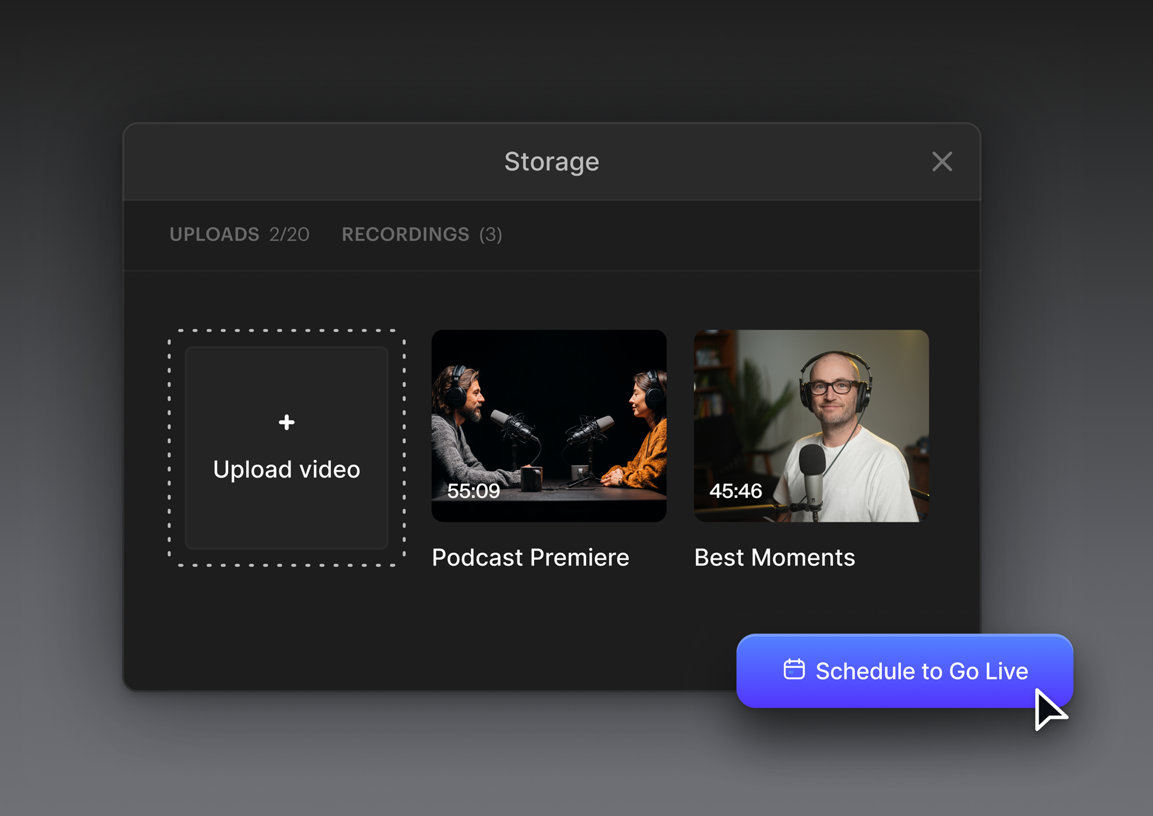Screen dimensions: 1153x816
Task: Switch to the UPLOADS tab
Action: pos(215,234)
